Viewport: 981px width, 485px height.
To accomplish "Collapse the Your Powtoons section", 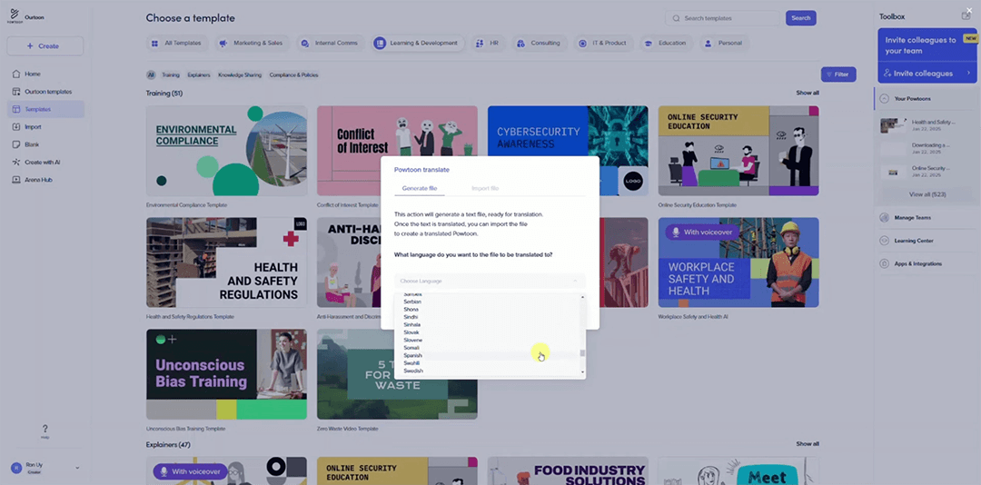I will coord(884,98).
